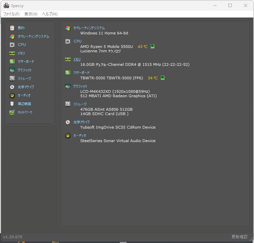Click version text v1.33.075
The height and width of the screenshot is (243, 254).
click(12, 237)
